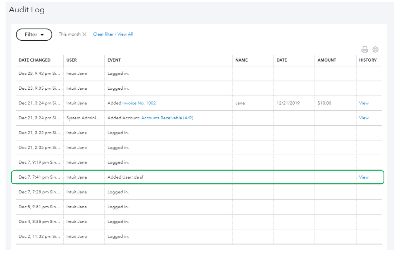Open the Invoice No. 1002 link
395x260 pixels.
point(139,103)
